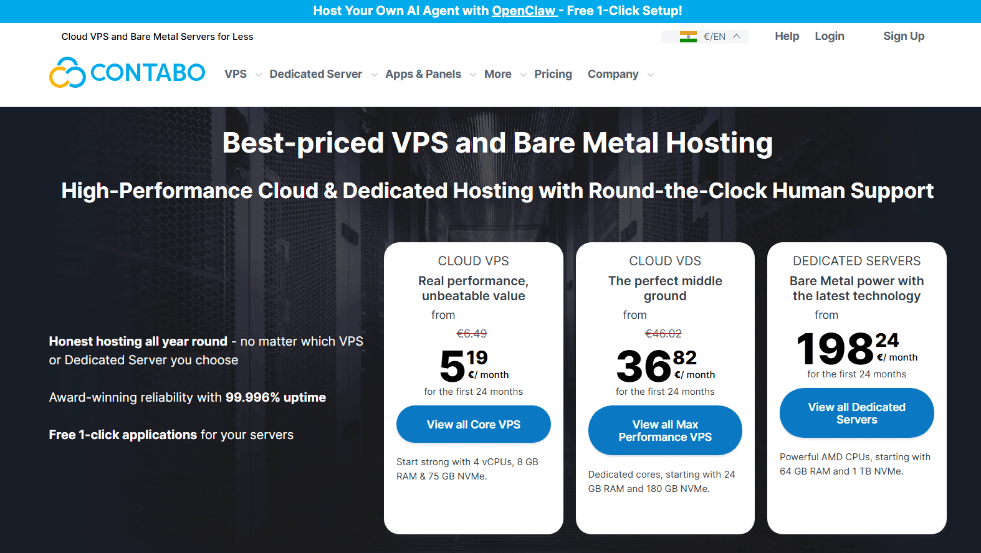981x553 pixels.
Task: Expand the Company chevron
Action: coord(651,75)
